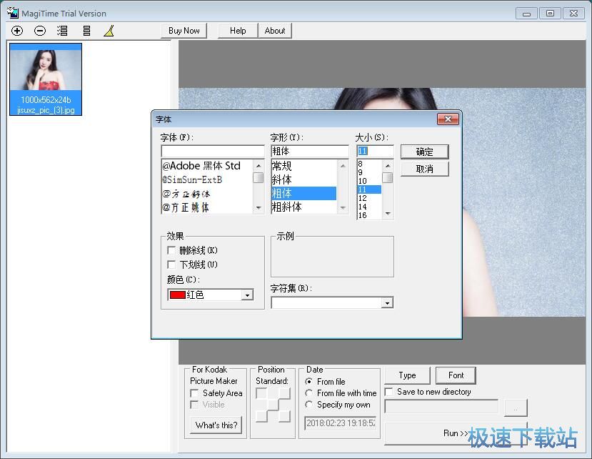Select font size 10
The image size is (592, 459).
click(x=369, y=181)
